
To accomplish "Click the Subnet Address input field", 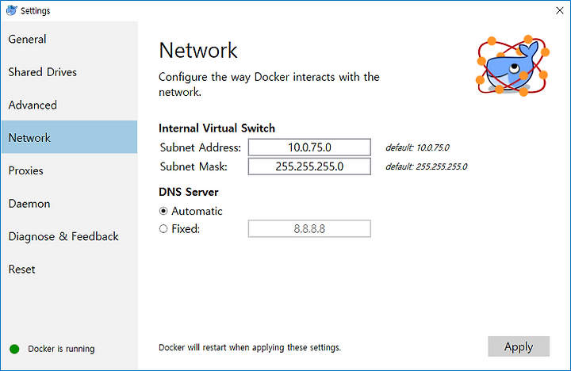I will (309, 147).
